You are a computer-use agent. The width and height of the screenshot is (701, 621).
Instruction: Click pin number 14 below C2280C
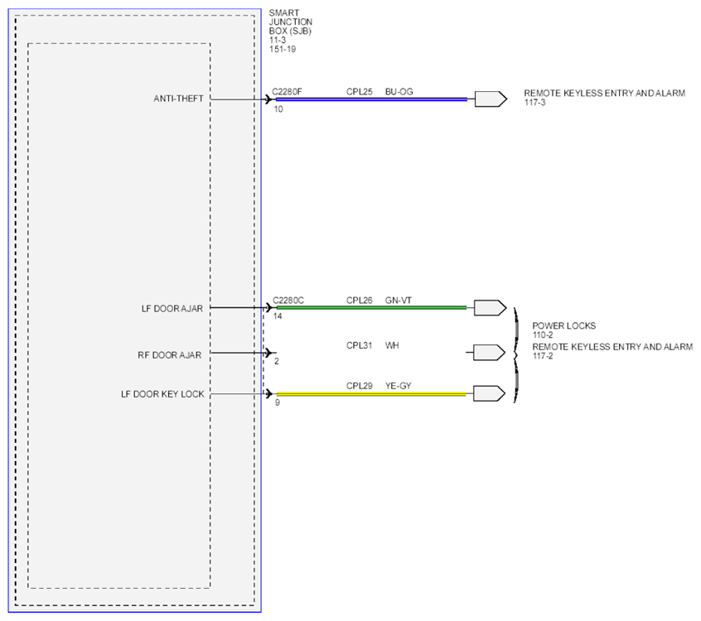(278, 316)
